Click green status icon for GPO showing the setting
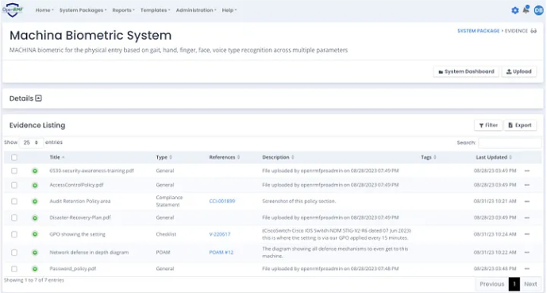The image size is (547, 293). click(35, 234)
